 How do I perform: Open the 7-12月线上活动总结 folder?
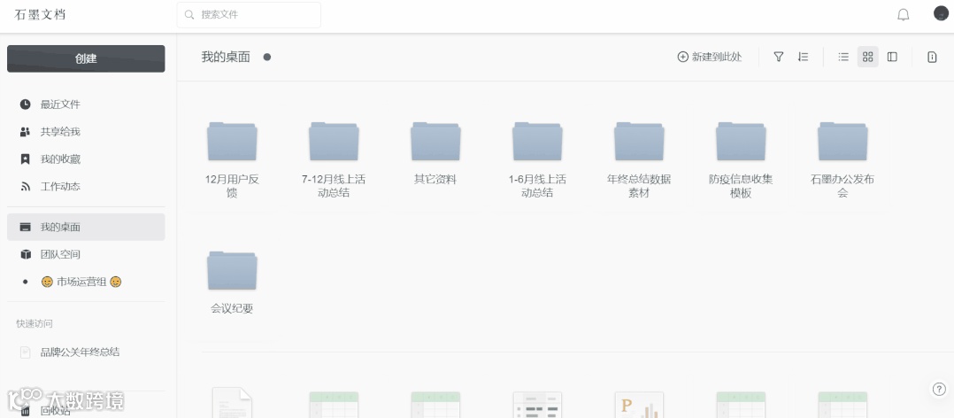pos(334,160)
